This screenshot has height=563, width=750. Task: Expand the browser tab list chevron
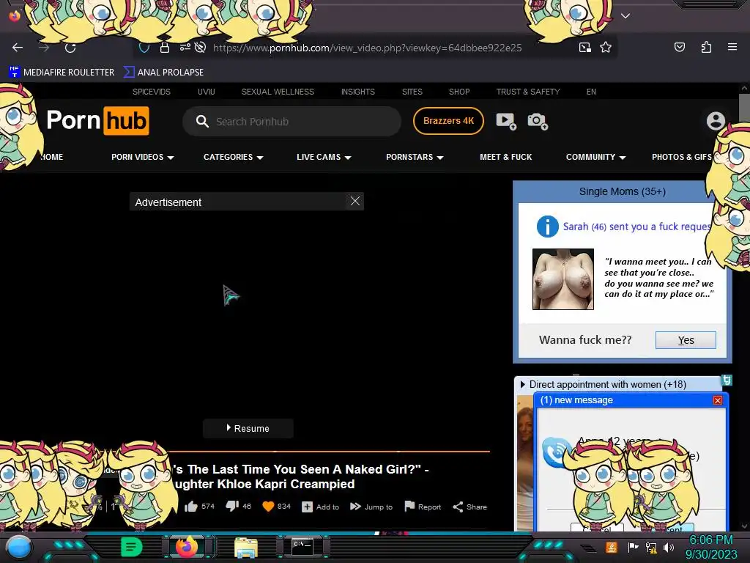[x=625, y=16]
